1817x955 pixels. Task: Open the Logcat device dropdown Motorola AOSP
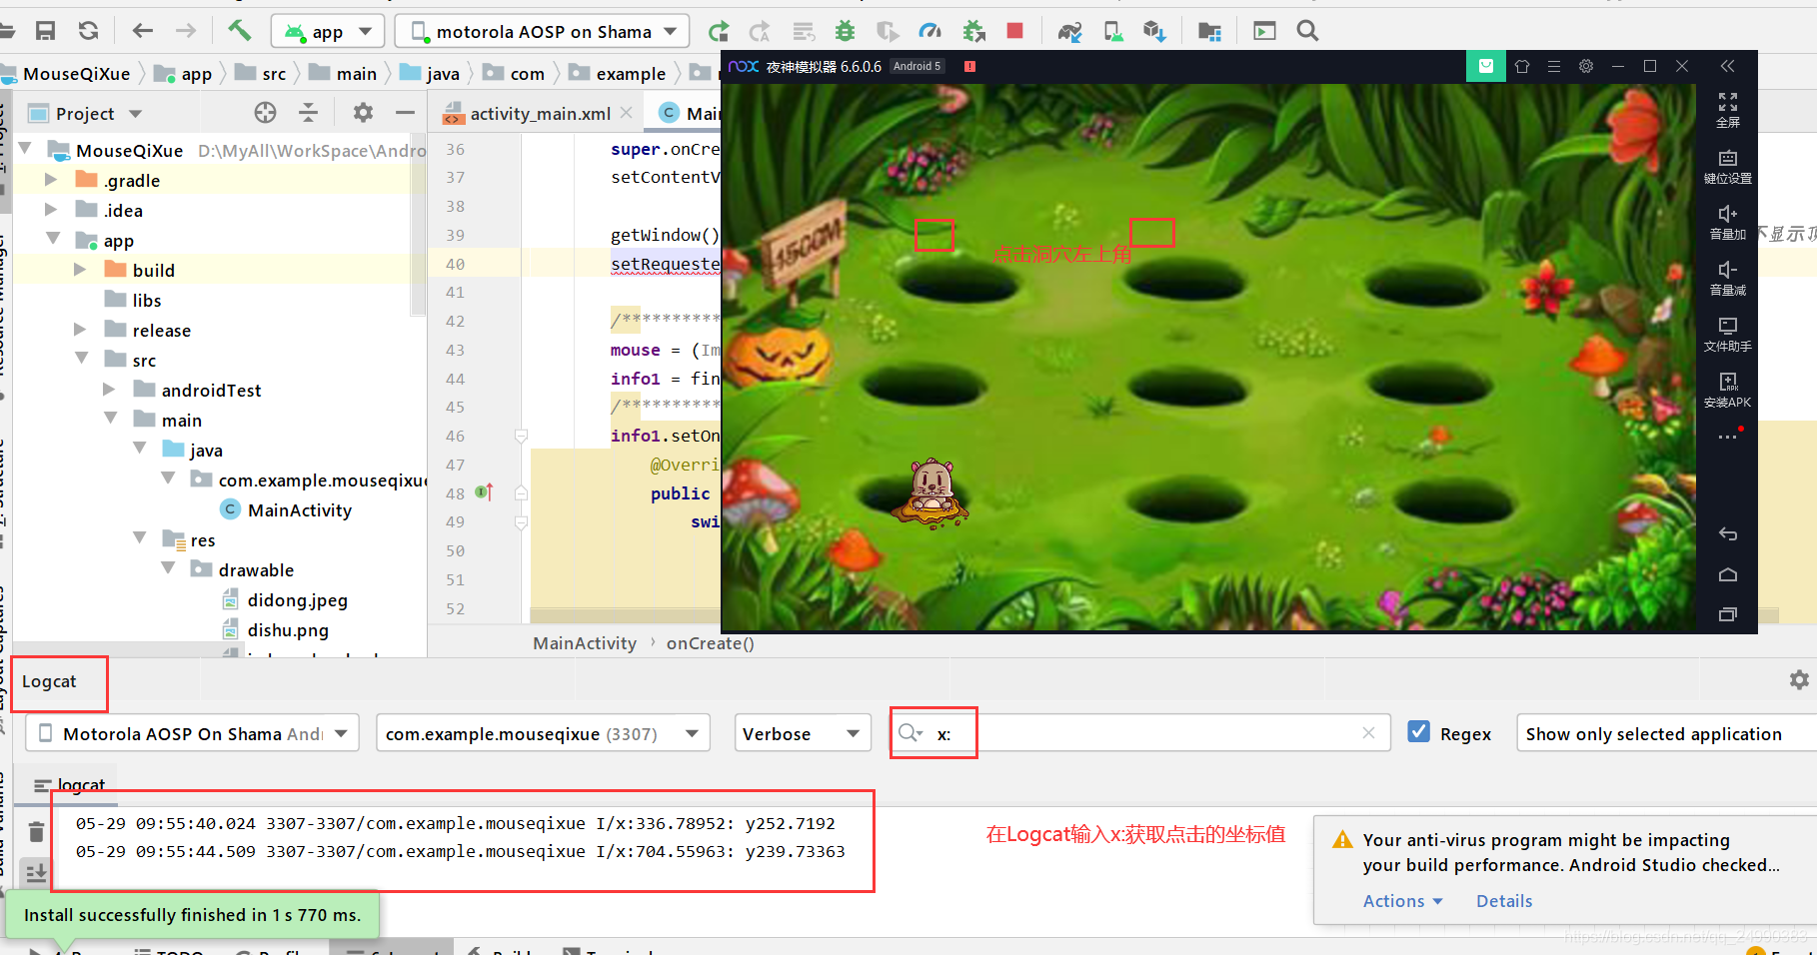click(x=193, y=733)
